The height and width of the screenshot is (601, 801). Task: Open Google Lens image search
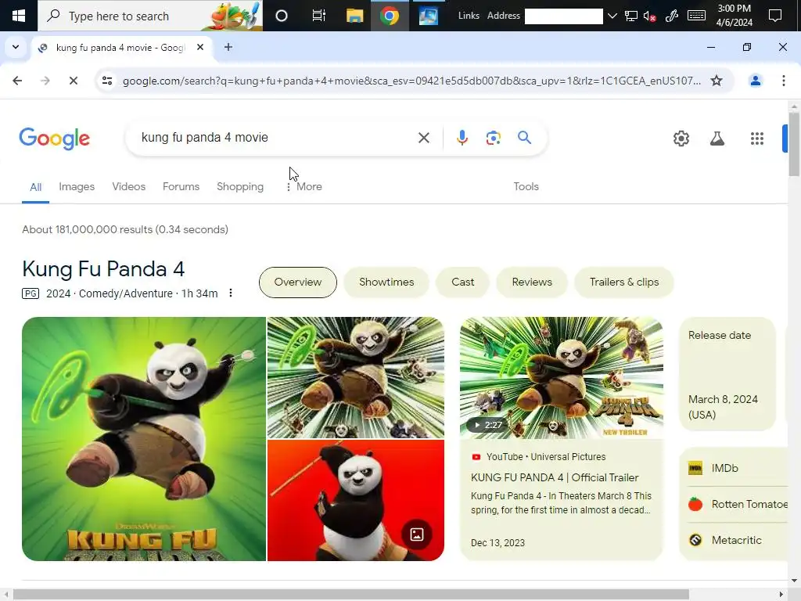[x=493, y=138]
